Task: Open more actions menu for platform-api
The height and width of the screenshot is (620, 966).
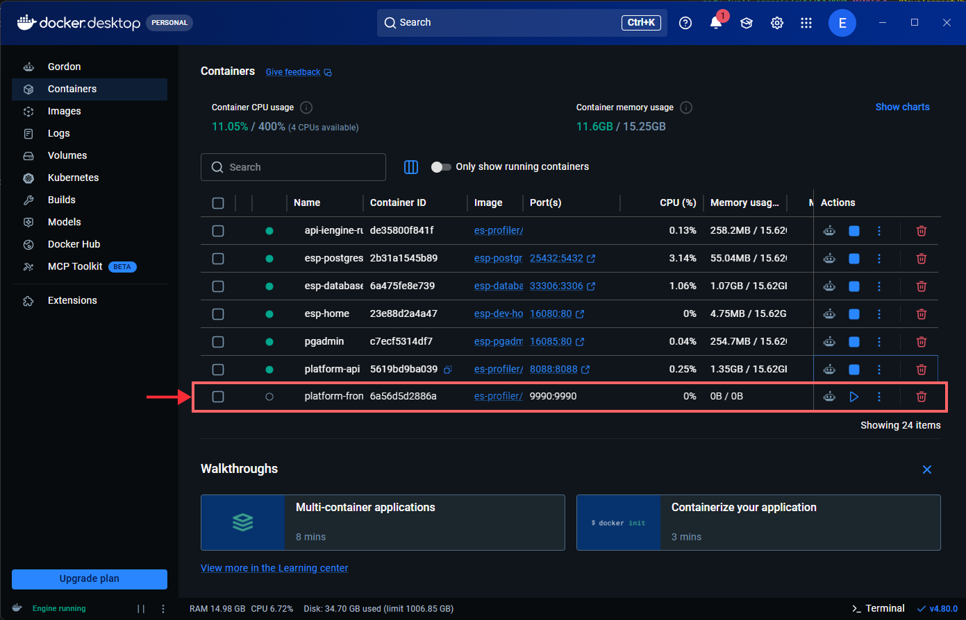Action: click(x=879, y=370)
